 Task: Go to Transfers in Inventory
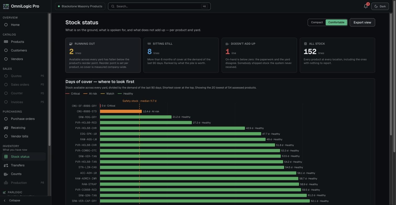coord(24,165)
